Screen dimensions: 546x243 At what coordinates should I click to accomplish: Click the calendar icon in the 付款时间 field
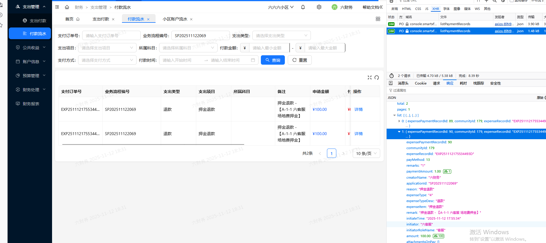point(253,60)
